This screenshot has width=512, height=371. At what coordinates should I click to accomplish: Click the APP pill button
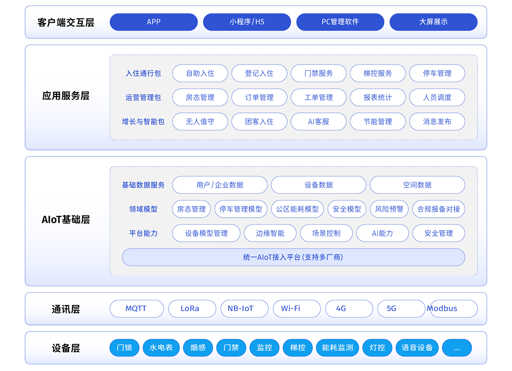(154, 22)
